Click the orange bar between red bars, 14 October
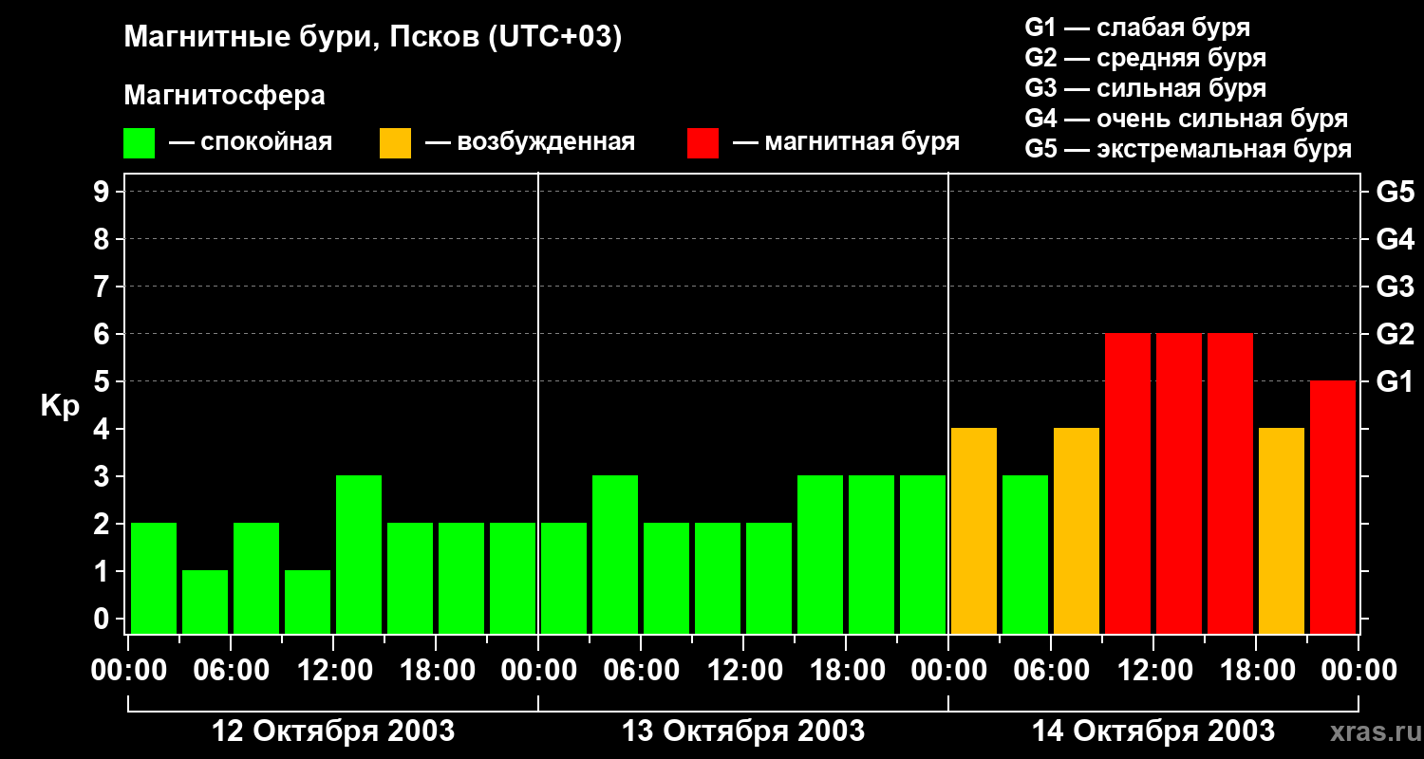Image resolution: width=1424 pixels, height=759 pixels. (x=1282, y=530)
